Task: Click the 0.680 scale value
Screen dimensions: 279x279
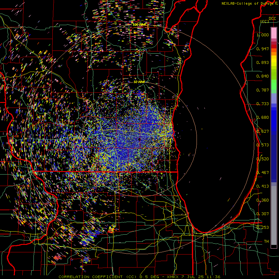Action: (x=263, y=117)
